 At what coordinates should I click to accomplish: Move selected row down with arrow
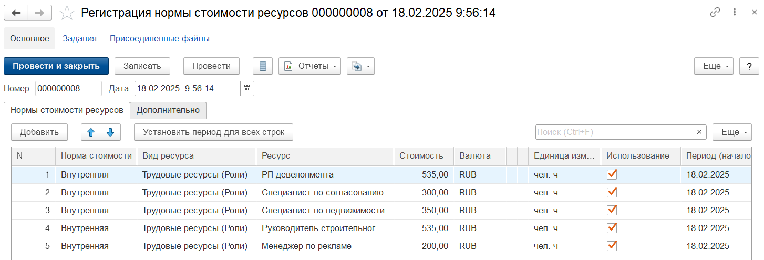click(110, 132)
